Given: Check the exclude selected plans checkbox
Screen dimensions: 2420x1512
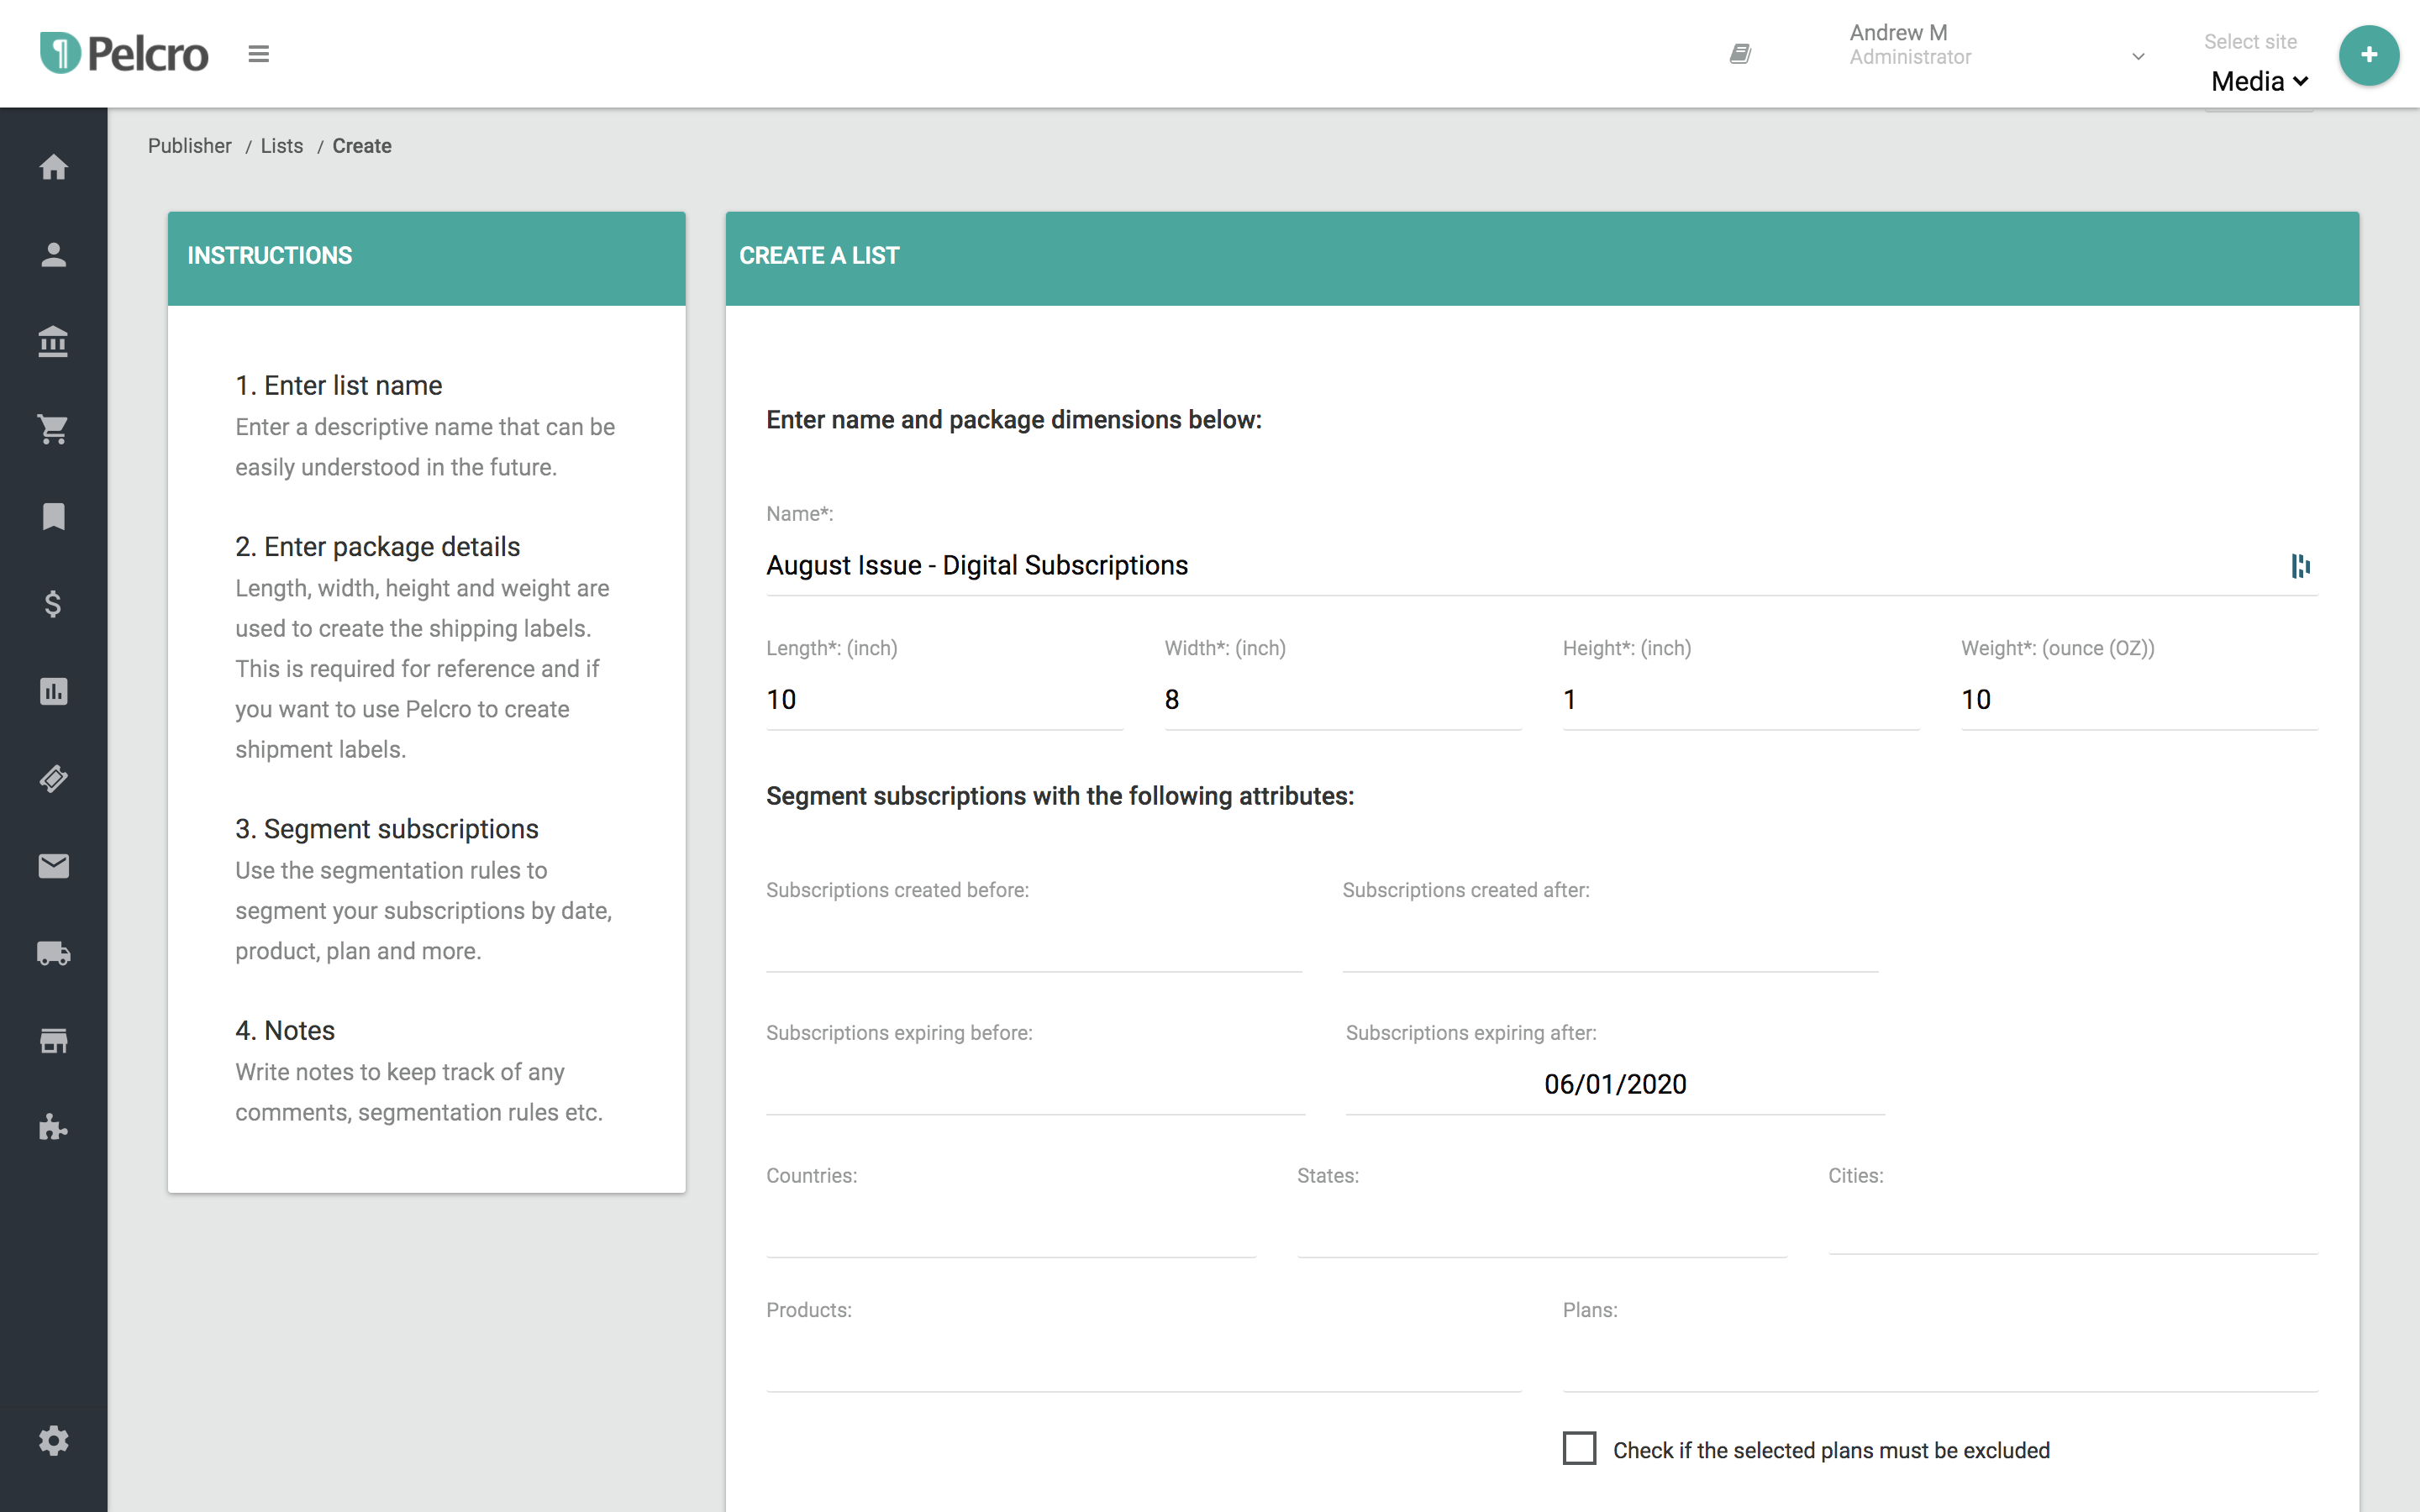Looking at the screenshot, I should click(1579, 1448).
